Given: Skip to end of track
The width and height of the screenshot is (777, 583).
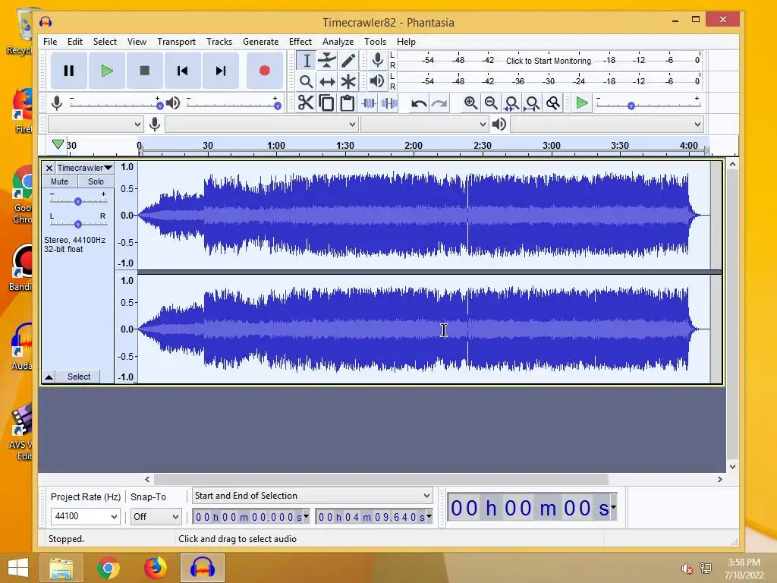Looking at the screenshot, I should point(221,71).
